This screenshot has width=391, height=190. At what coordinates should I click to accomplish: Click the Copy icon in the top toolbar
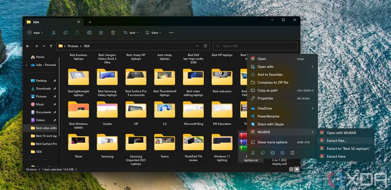click(65, 33)
